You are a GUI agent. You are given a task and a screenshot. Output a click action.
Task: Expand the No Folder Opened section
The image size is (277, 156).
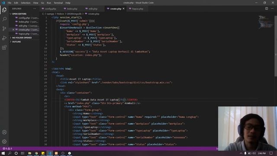tap(22, 38)
